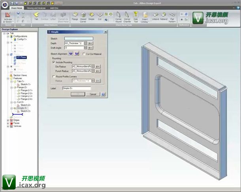Open the Flat Pattern tool
The image size is (241, 192).
click(172, 16)
